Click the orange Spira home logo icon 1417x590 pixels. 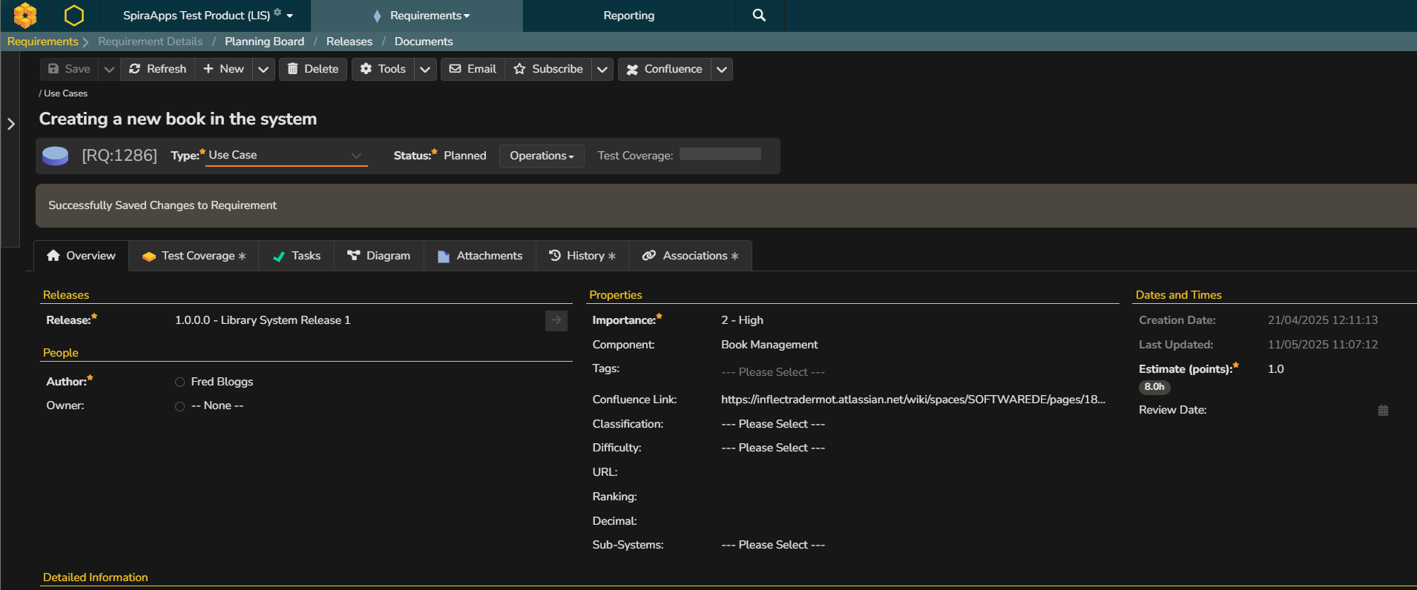pyautogui.click(x=25, y=15)
